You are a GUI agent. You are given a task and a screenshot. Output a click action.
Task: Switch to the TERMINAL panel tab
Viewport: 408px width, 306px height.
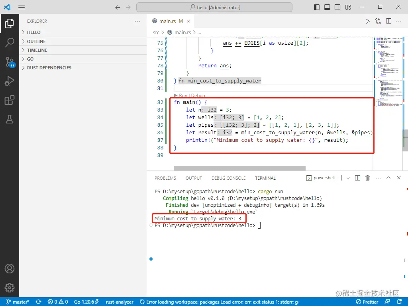pyautogui.click(x=265, y=178)
